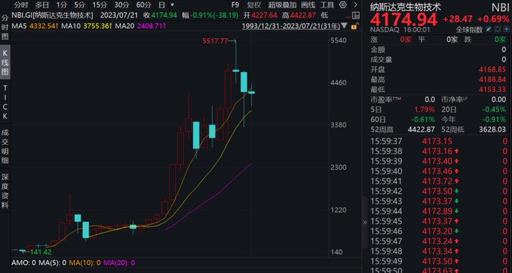Open 成交明细 side tab
The width and height of the screenshot is (512, 273).
click(5, 147)
